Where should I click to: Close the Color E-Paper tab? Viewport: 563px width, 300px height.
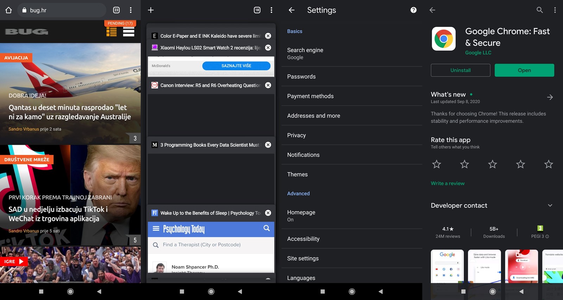pyautogui.click(x=268, y=36)
